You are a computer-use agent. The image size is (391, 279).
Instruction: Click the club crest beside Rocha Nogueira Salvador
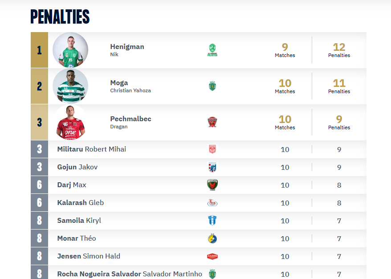click(212, 274)
